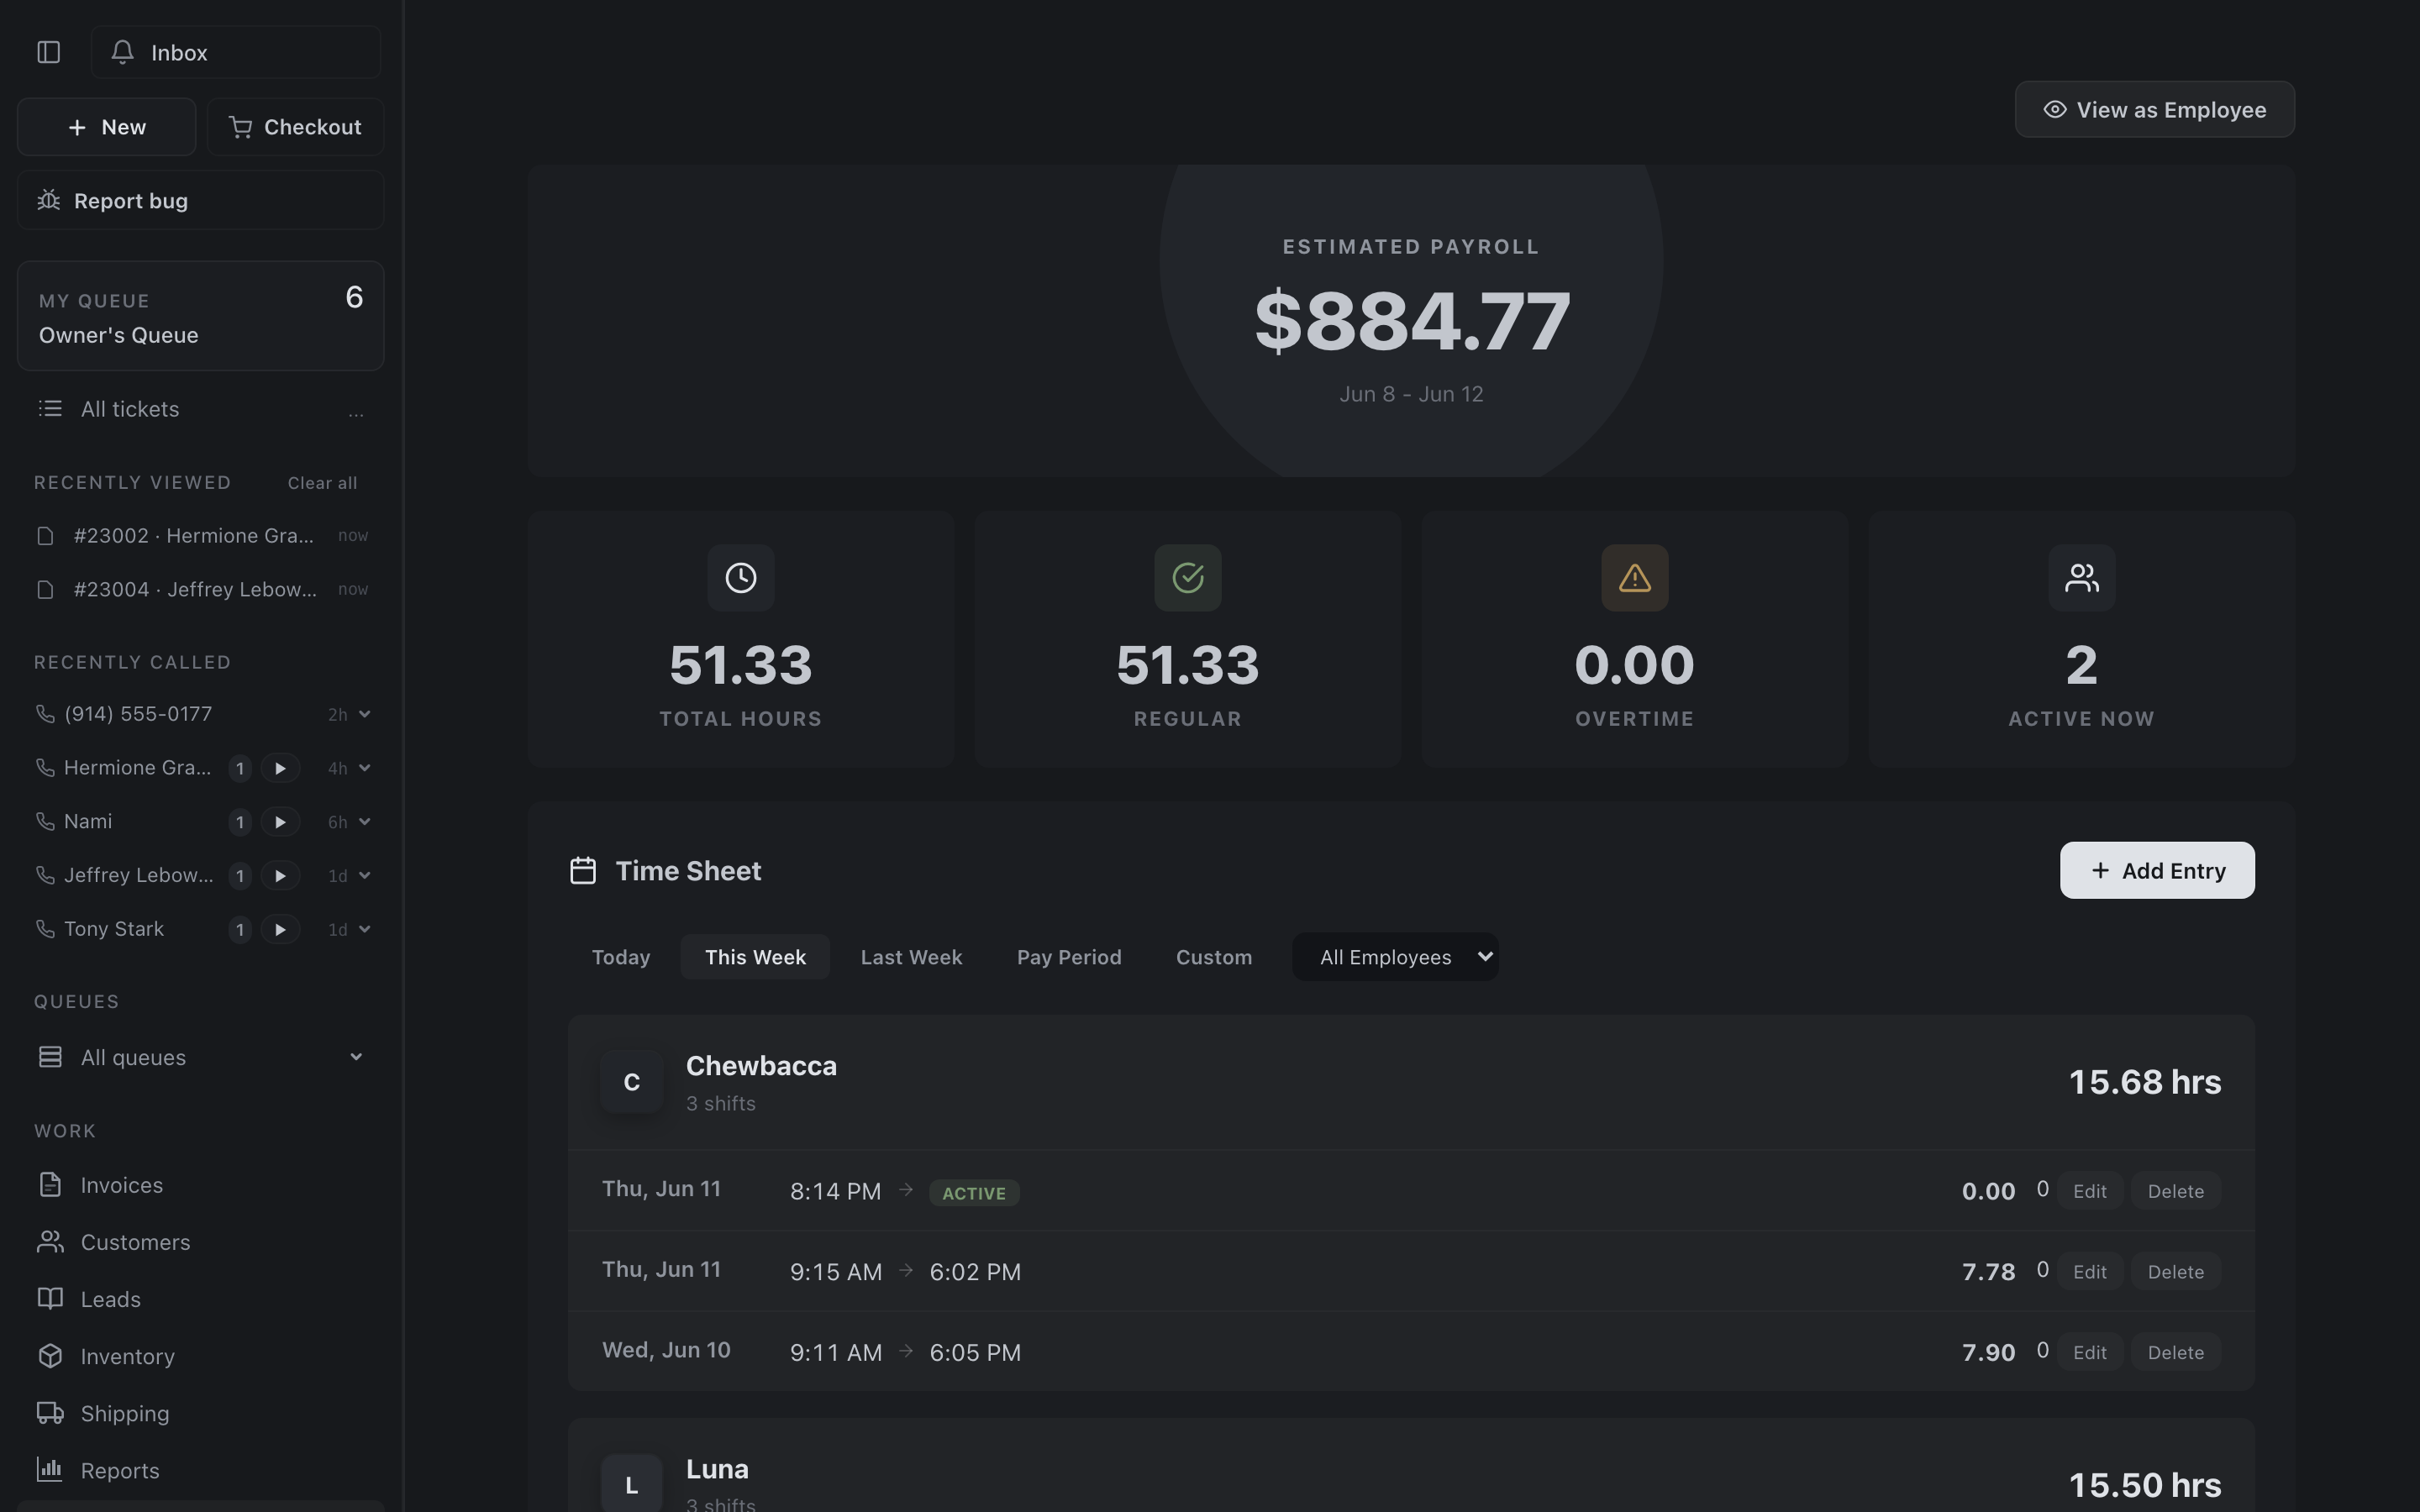This screenshot has width=2420, height=1512.
Task: Clear all recently viewed items
Action: pos(322,483)
